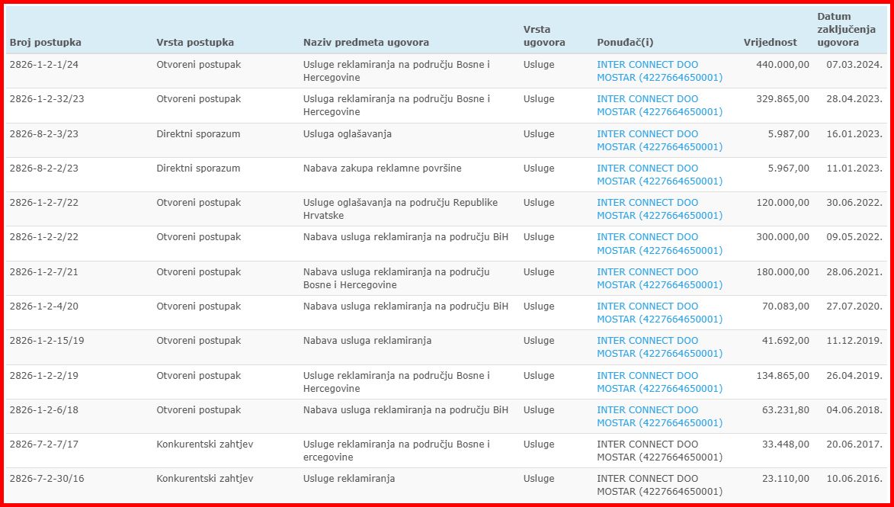The width and height of the screenshot is (894, 507).
Task: Open INTER CONNECT link in row 2826-1-2-4/20
Action: point(660,313)
